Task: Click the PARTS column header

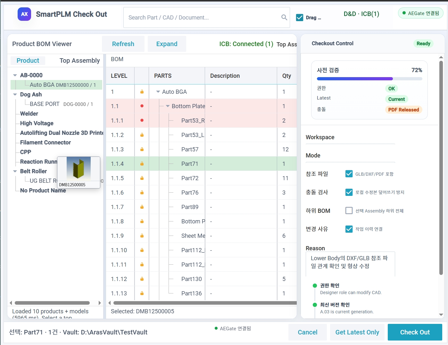Action: pos(177,76)
